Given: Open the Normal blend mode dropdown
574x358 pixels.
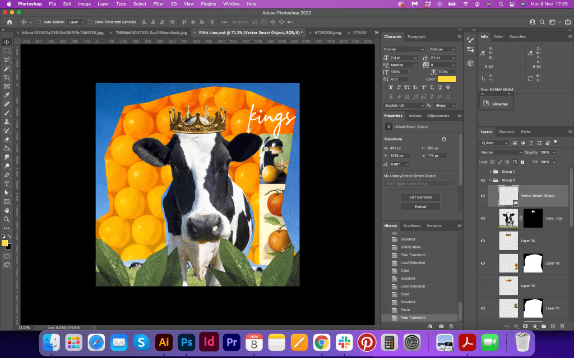Looking at the screenshot, I should (501, 152).
